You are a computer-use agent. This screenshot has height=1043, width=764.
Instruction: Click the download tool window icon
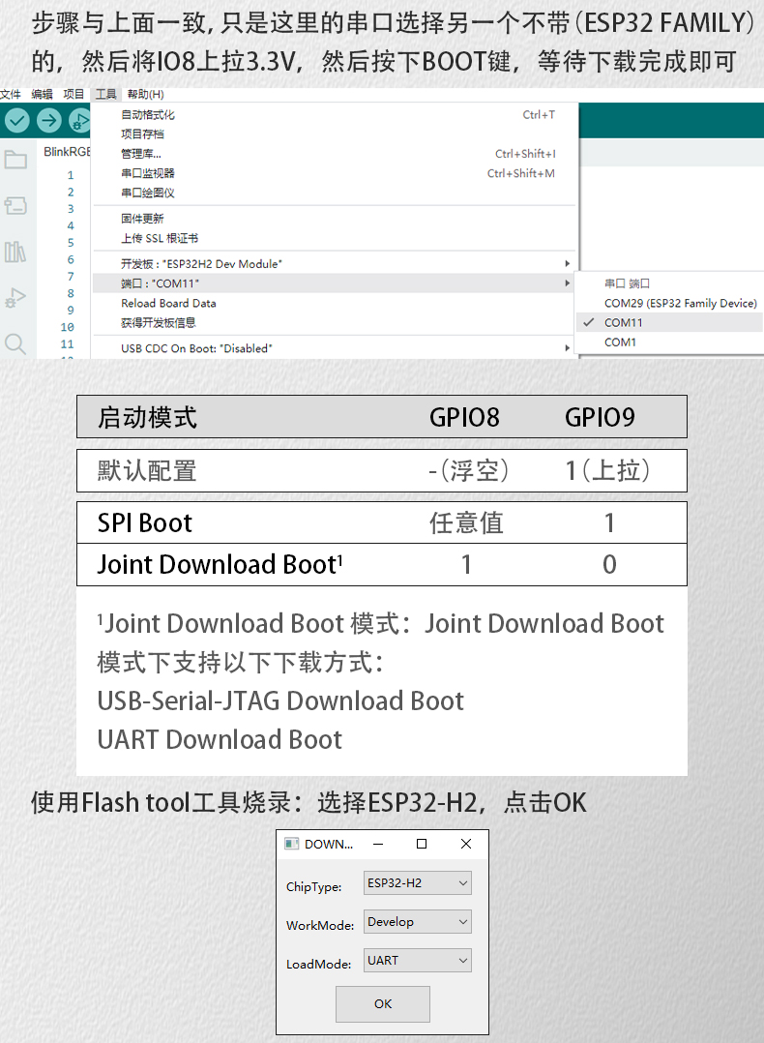pyautogui.click(x=291, y=844)
